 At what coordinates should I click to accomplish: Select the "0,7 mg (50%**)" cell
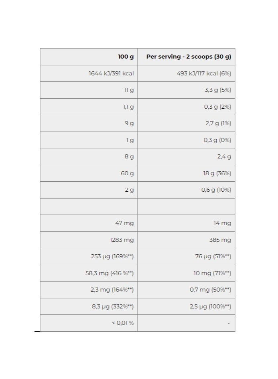click(x=210, y=290)
